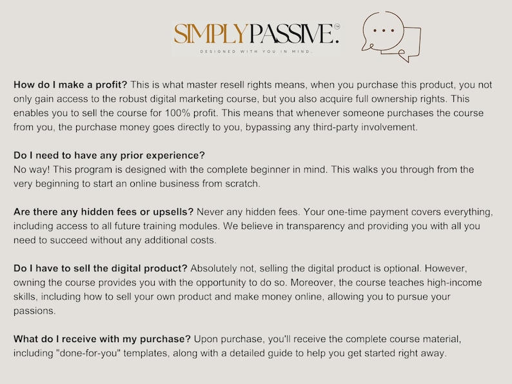Select the "Do I have to sell the digital product?" heading
The width and height of the screenshot is (512, 384).
click(x=100, y=269)
